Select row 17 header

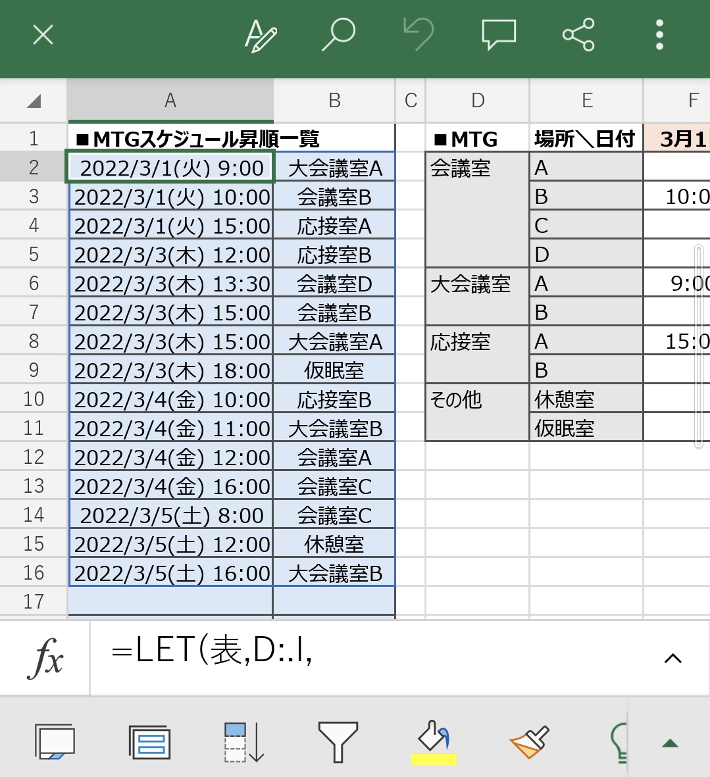(x=34, y=601)
